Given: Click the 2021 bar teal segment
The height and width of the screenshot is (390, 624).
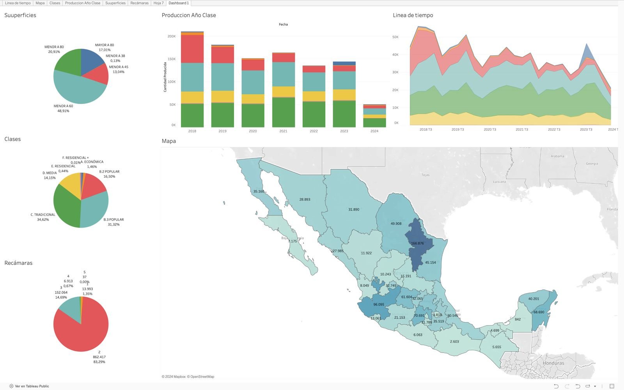Looking at the screenshot, I should coord(284,74).
